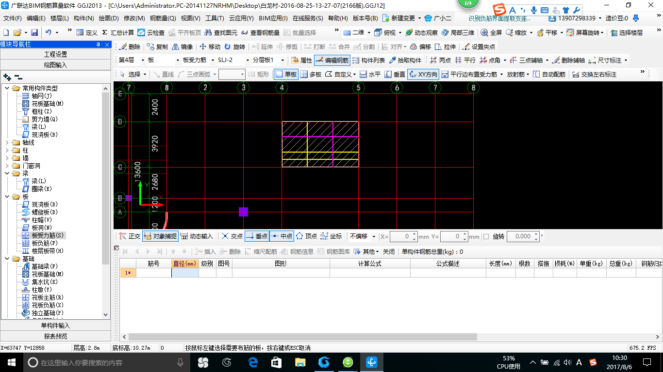Select 多板 multi slab mode
Viewport: 663px width, 372px height.
click(x=311, y=74)
